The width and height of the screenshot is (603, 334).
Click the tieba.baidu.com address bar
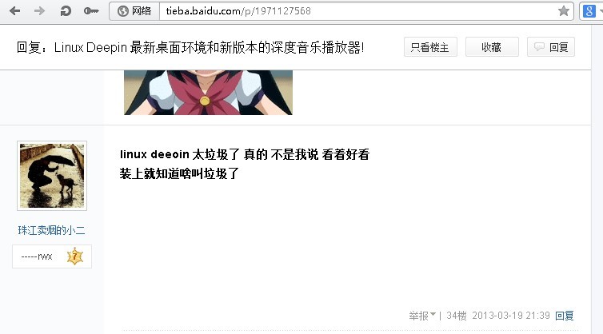click(x=357, y=10)
